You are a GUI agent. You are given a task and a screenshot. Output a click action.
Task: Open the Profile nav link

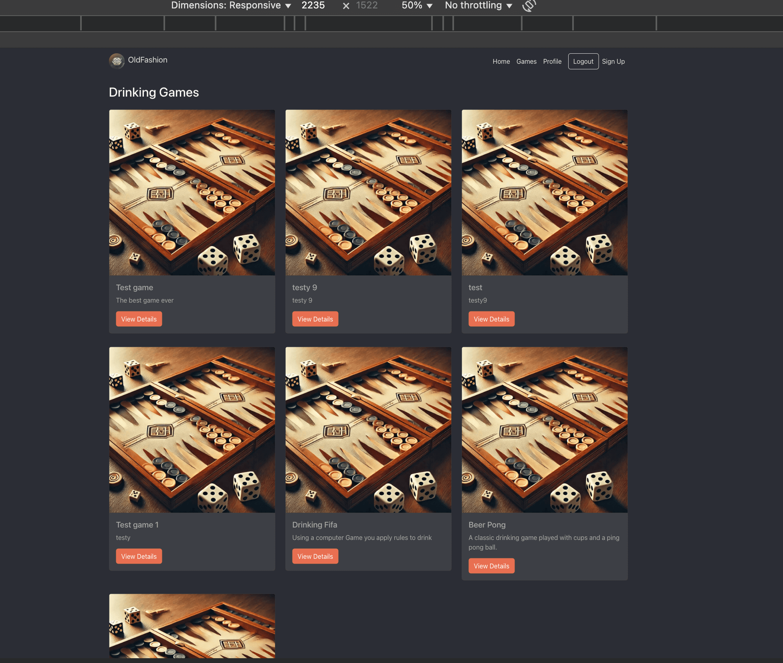552,61
